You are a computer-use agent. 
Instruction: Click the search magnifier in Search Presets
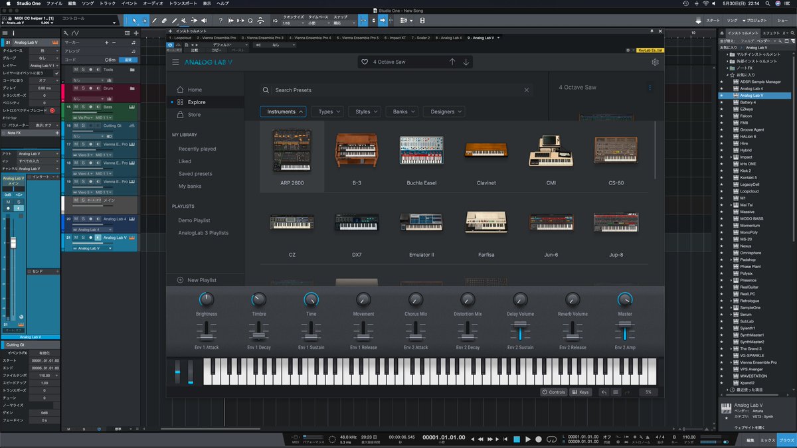[x=266, y=89]
